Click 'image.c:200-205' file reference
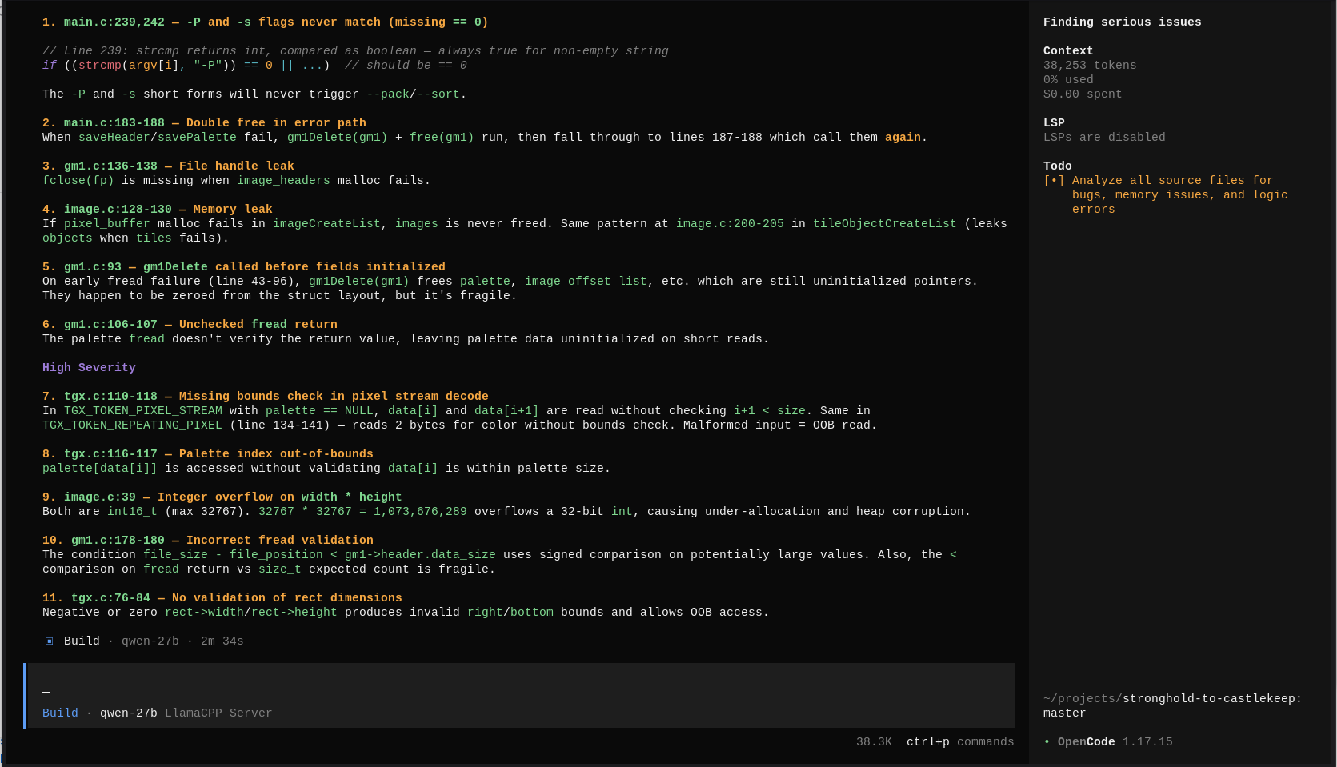Screen dimensions: 1337x767 pos(730,224)
